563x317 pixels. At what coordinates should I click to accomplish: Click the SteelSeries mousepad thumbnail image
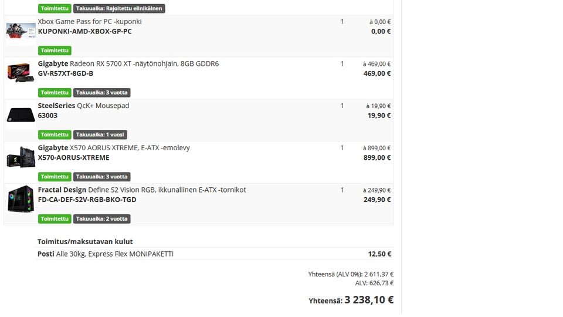(21, 115)
